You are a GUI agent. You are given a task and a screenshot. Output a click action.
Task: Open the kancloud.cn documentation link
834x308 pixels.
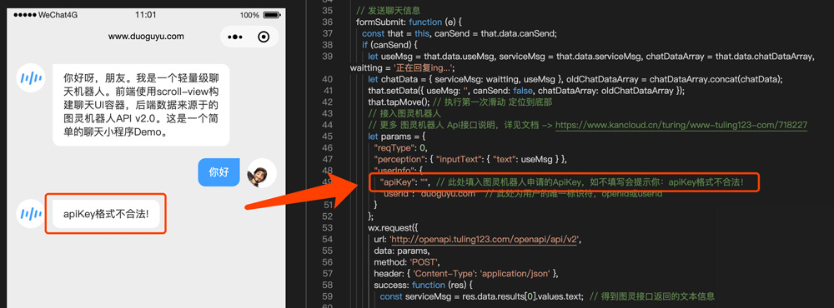[x=681, y=126]
